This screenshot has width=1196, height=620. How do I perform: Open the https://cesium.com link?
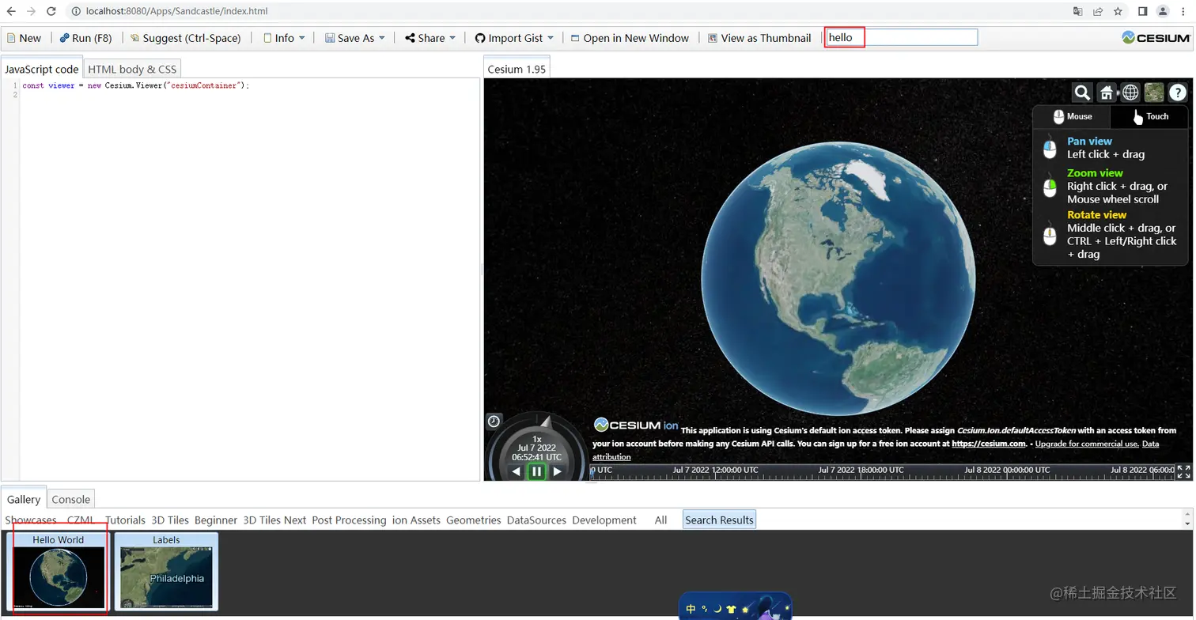(989, 444)
